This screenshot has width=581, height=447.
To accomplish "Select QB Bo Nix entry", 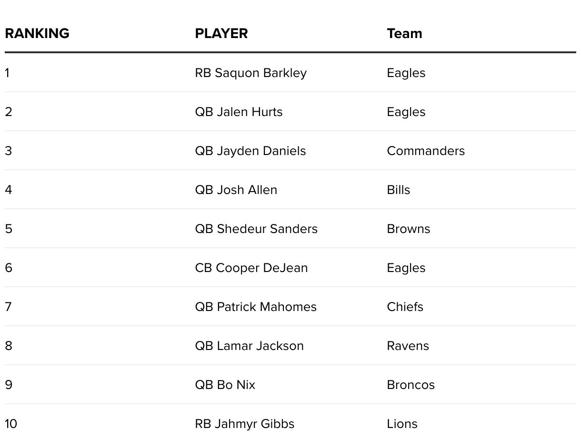I will (225, 385).
